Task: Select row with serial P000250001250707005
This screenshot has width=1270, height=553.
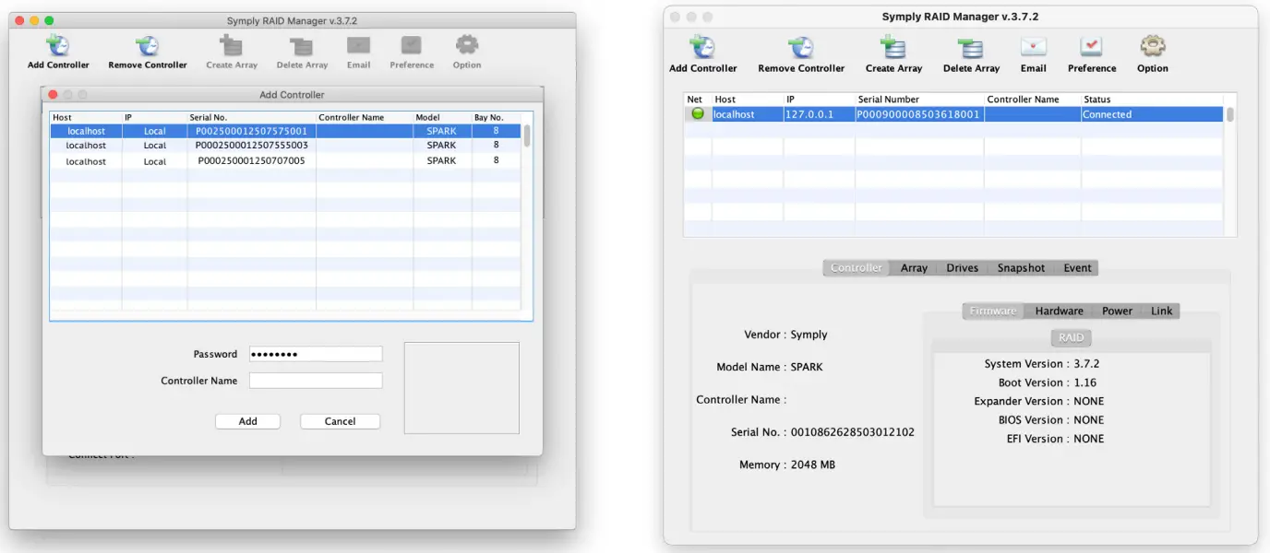Action: [x=285, y=161]
